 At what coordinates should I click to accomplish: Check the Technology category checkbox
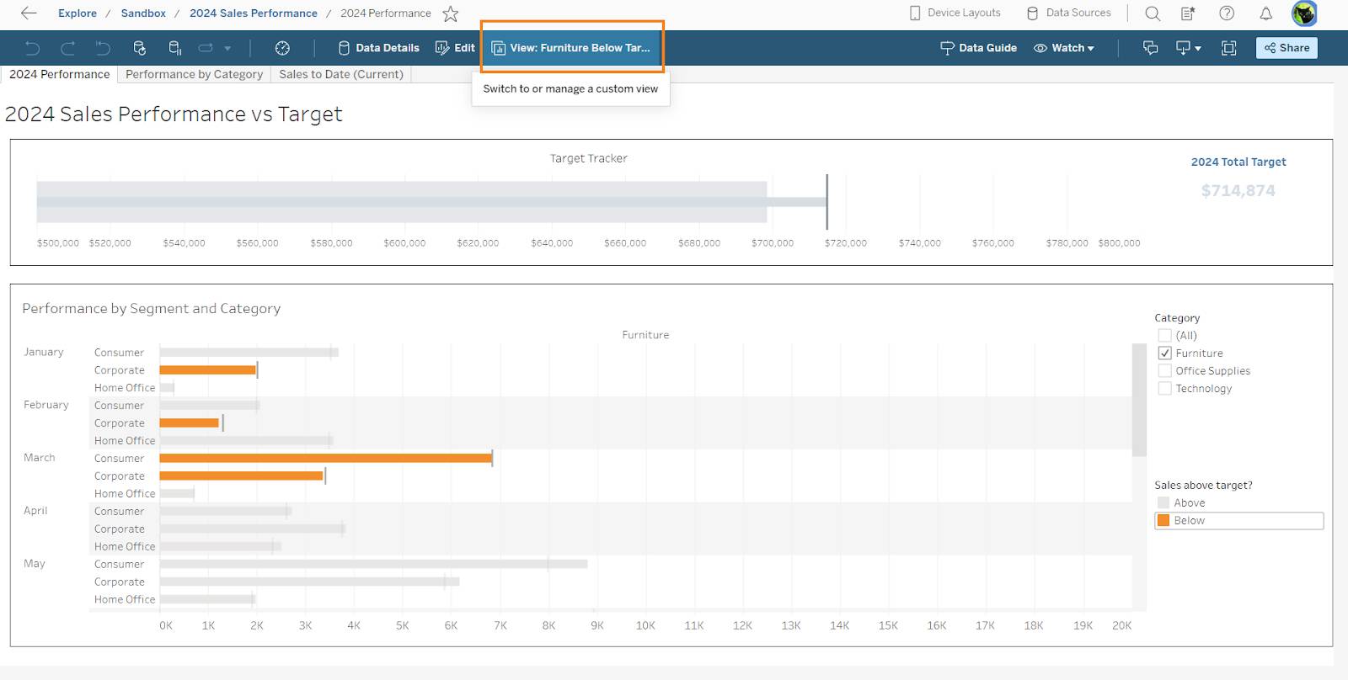click(x=1164, y=388)
